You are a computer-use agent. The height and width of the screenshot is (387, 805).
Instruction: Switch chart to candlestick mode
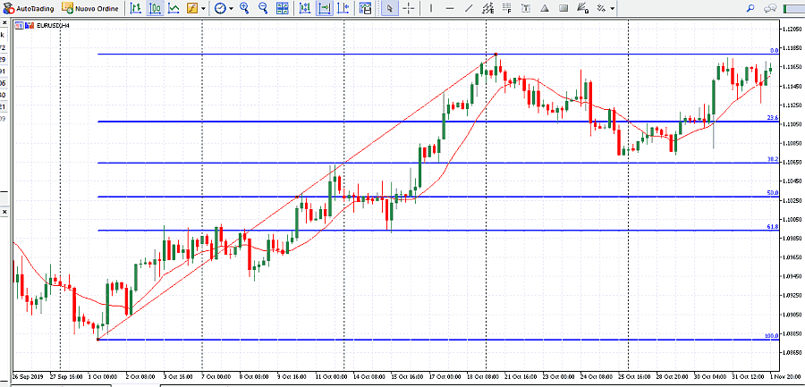(x=155, y=8)
